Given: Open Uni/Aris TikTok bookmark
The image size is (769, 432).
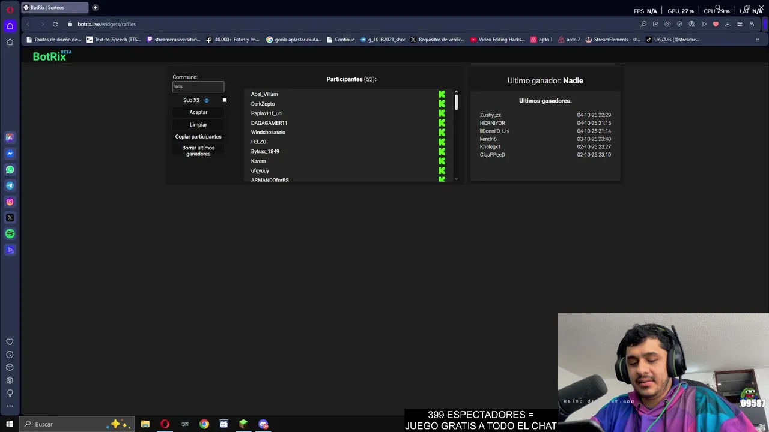Looking at the screenshot, I should click(673, 40).
